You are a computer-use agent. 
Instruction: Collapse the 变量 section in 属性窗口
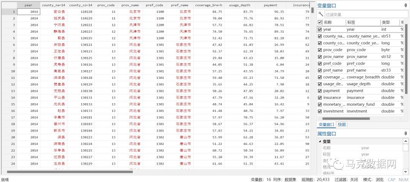click(320, 141)
